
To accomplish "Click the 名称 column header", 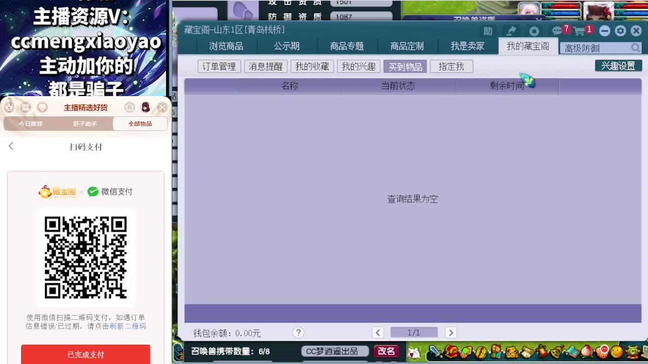I will pos(290,86).
